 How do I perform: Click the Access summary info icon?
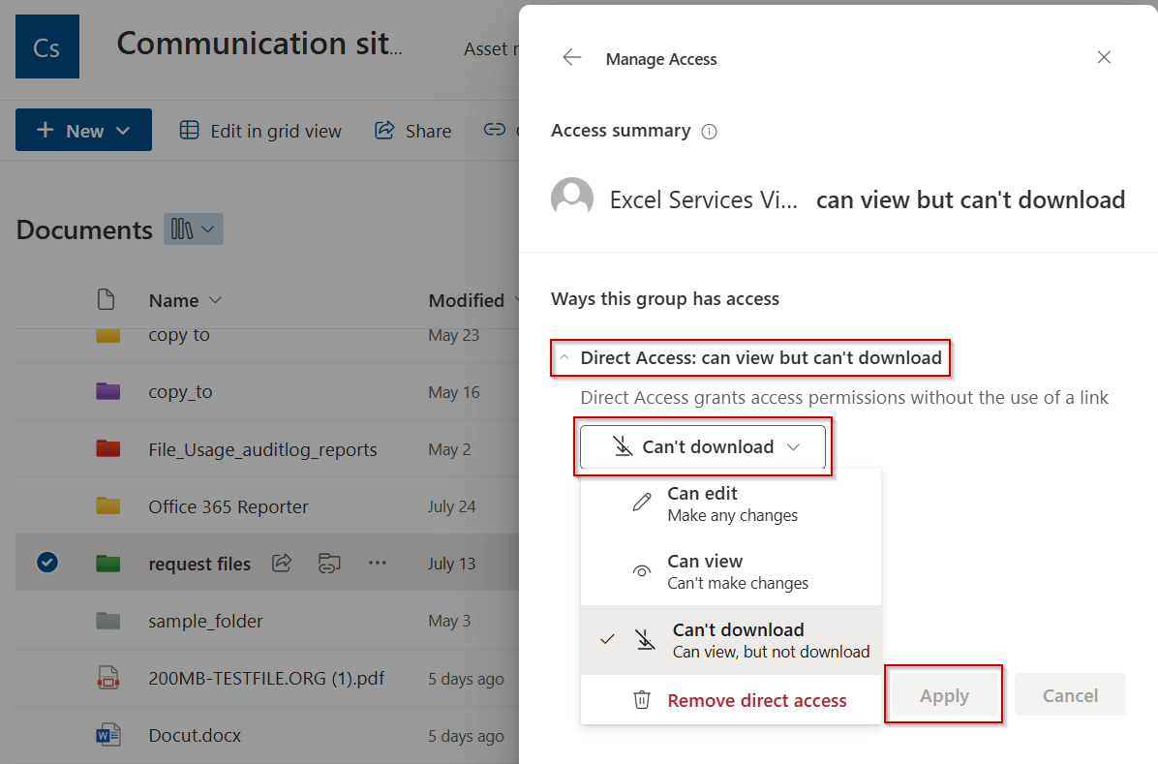pos(709,131)
